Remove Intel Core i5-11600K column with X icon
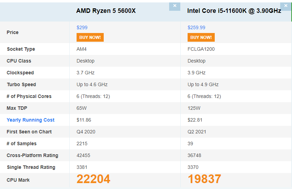292x189 pixels. (286, 7)
